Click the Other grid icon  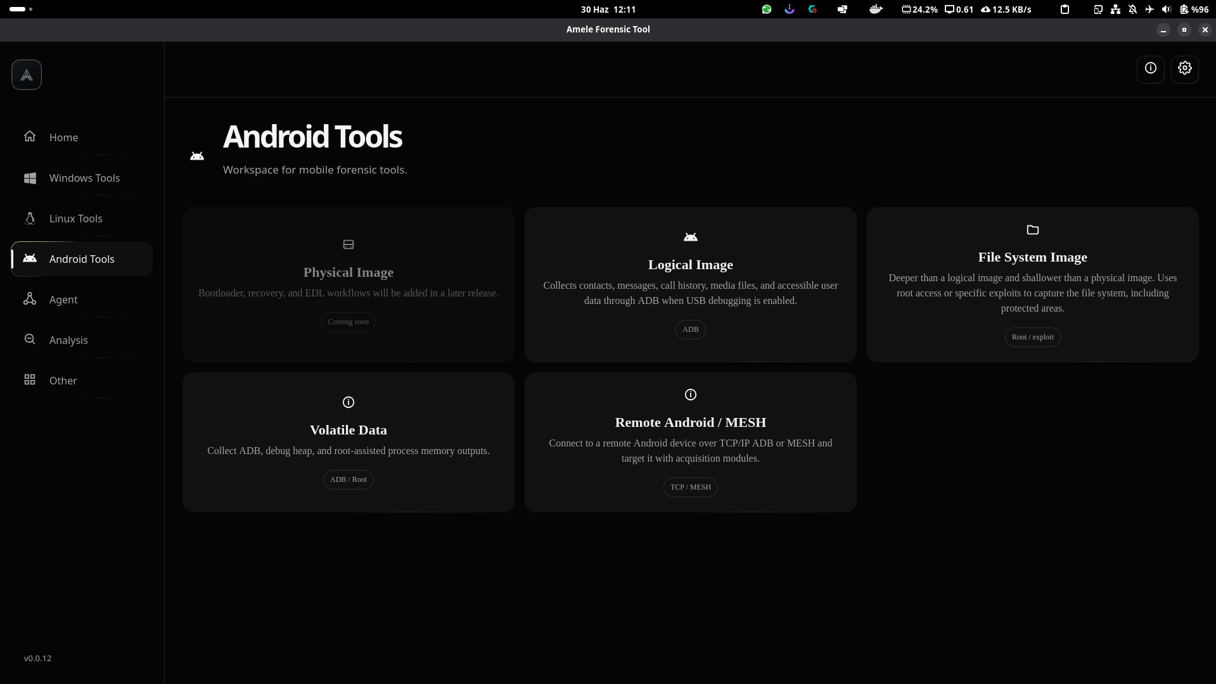coord(30,379)
